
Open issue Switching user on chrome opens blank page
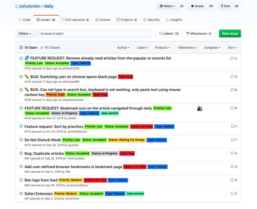74,77
